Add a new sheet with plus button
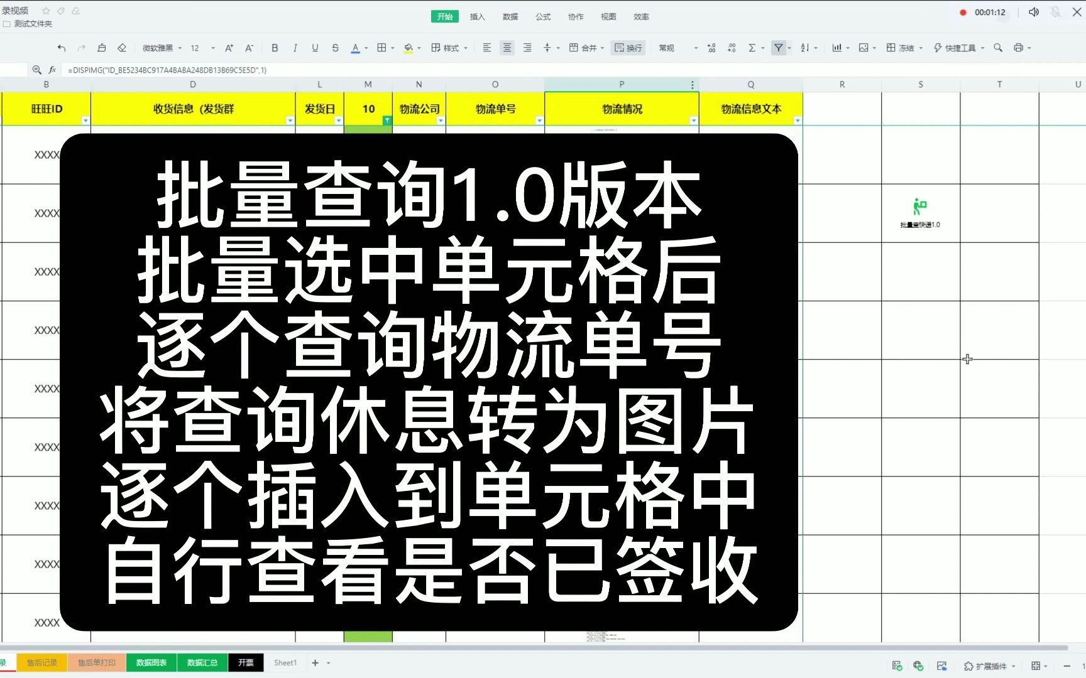 [x=315, y=663]
